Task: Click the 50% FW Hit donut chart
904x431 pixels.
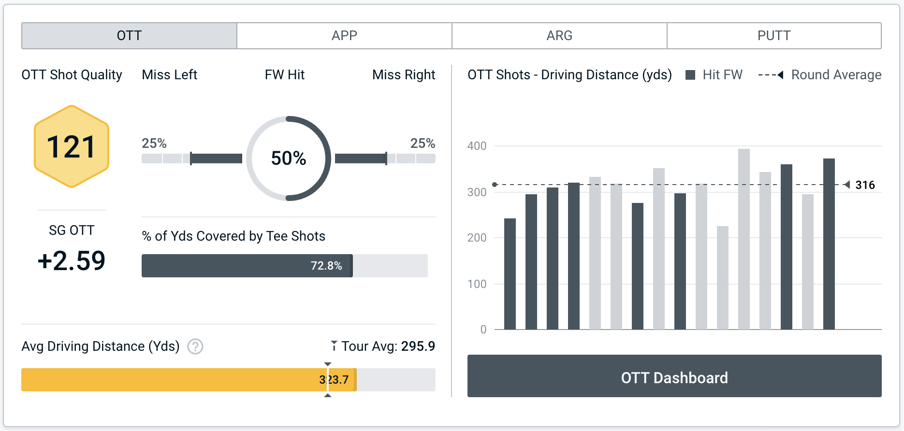Action: pyautogui.click(x=289, y=158)
